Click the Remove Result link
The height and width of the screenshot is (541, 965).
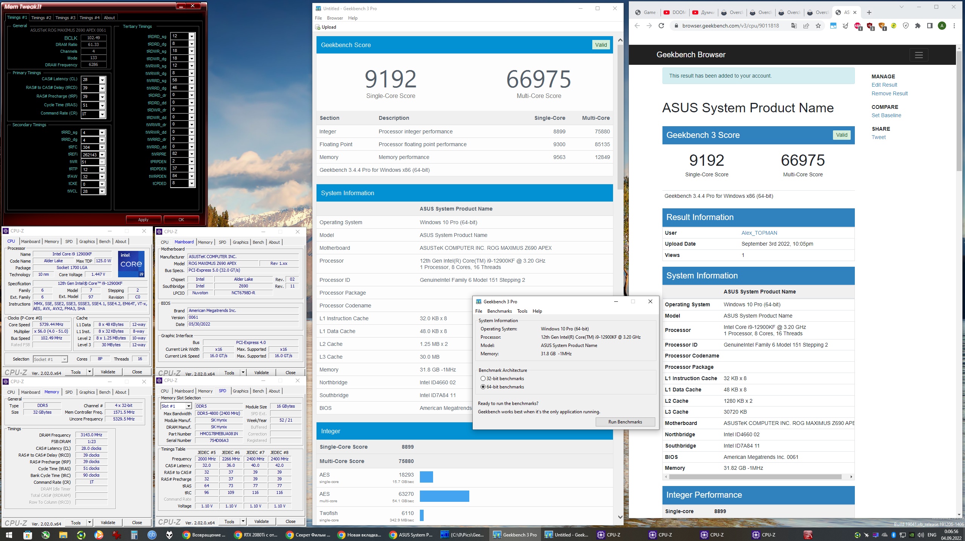[890, 94]
